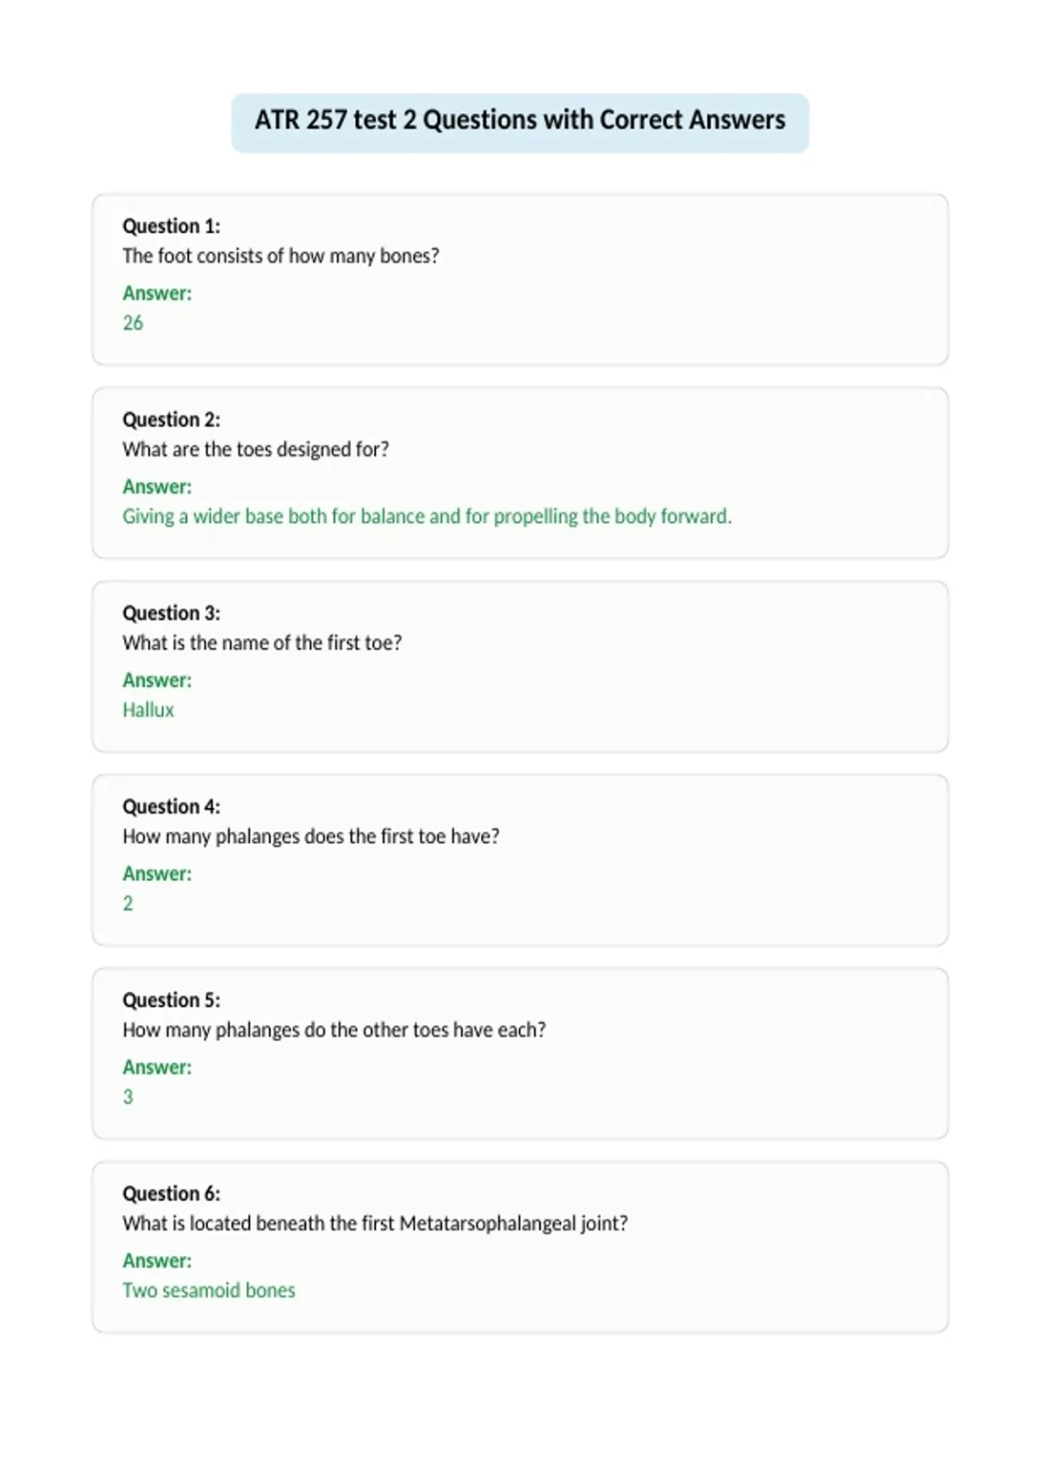This screenshot has height=1474, width=1040.
Task: Select 'What are the toes designed for?' text
Action: [256, 449]
